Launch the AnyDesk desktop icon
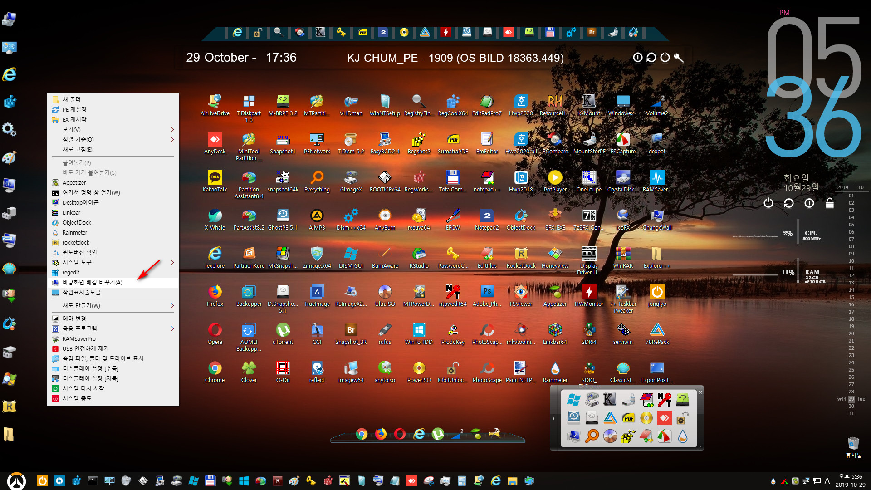871x490 pixels. 215,143
